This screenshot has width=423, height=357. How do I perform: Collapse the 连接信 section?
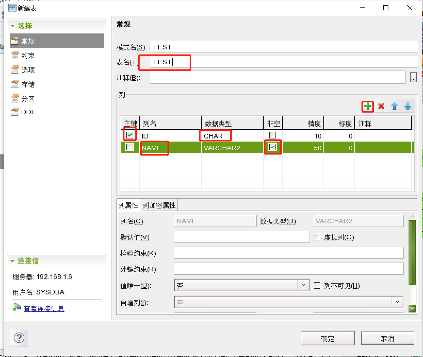pos(12,261)
